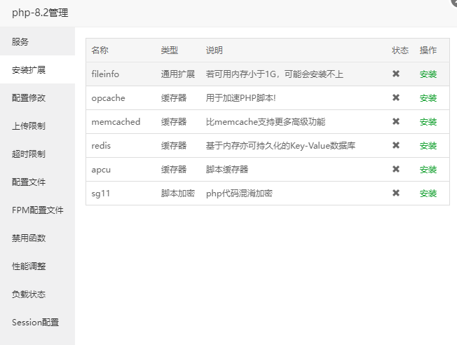
Task: Select the redis name cell
Action: [101, 146]
